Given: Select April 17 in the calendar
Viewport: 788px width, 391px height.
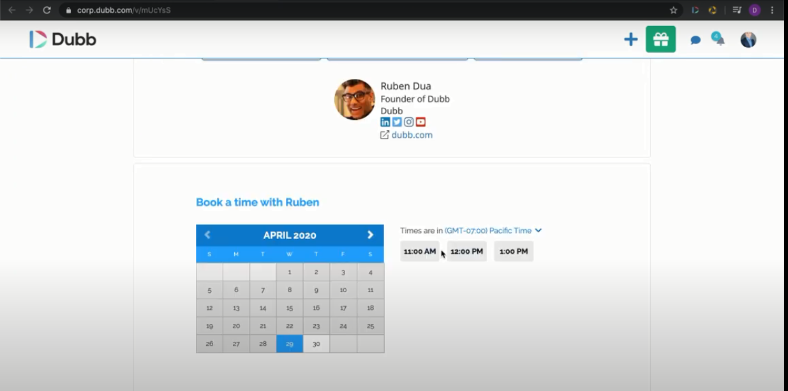Looking at the screenshot, I should pyautogui.click(x=343, y=308).
